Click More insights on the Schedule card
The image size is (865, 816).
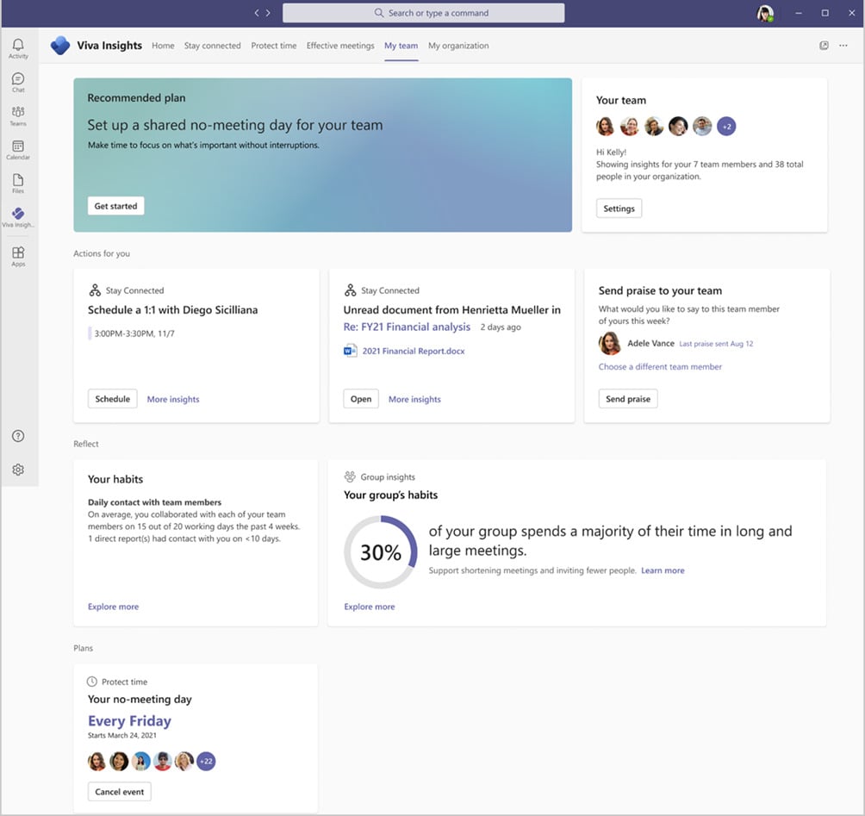(173, 399)
